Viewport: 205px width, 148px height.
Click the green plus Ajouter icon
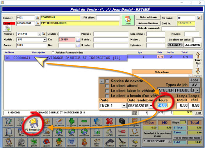(x=71, y=122)
